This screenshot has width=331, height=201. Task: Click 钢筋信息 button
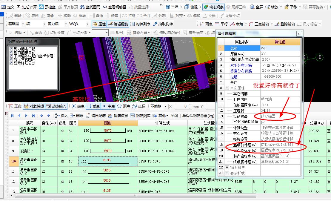118,116
